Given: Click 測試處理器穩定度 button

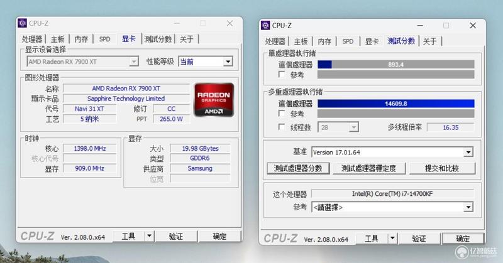Looking at the screenshot, I should pyautogui.click(x=369, y=168).
